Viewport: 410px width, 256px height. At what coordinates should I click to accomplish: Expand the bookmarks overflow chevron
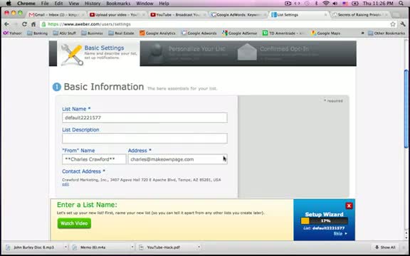tap(362, 33)
